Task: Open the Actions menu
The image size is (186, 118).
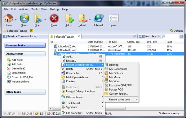Action: click(24, 9)
